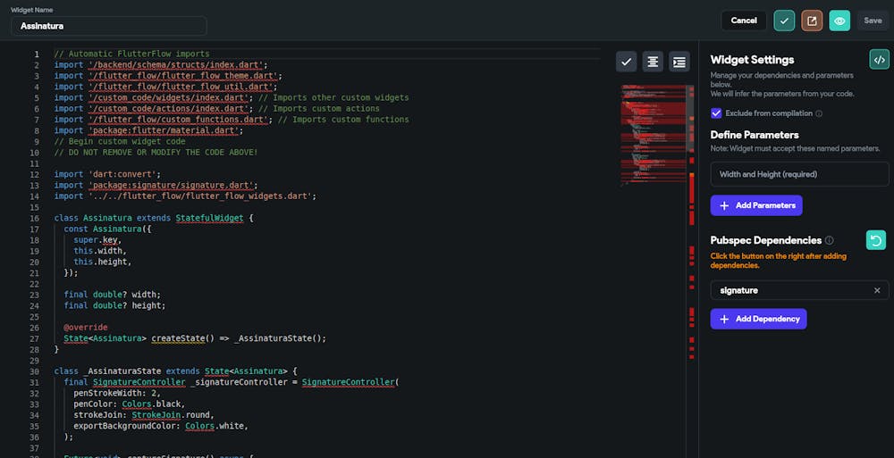
Task: Click the code check icon above editor
Action: (626, 62)
